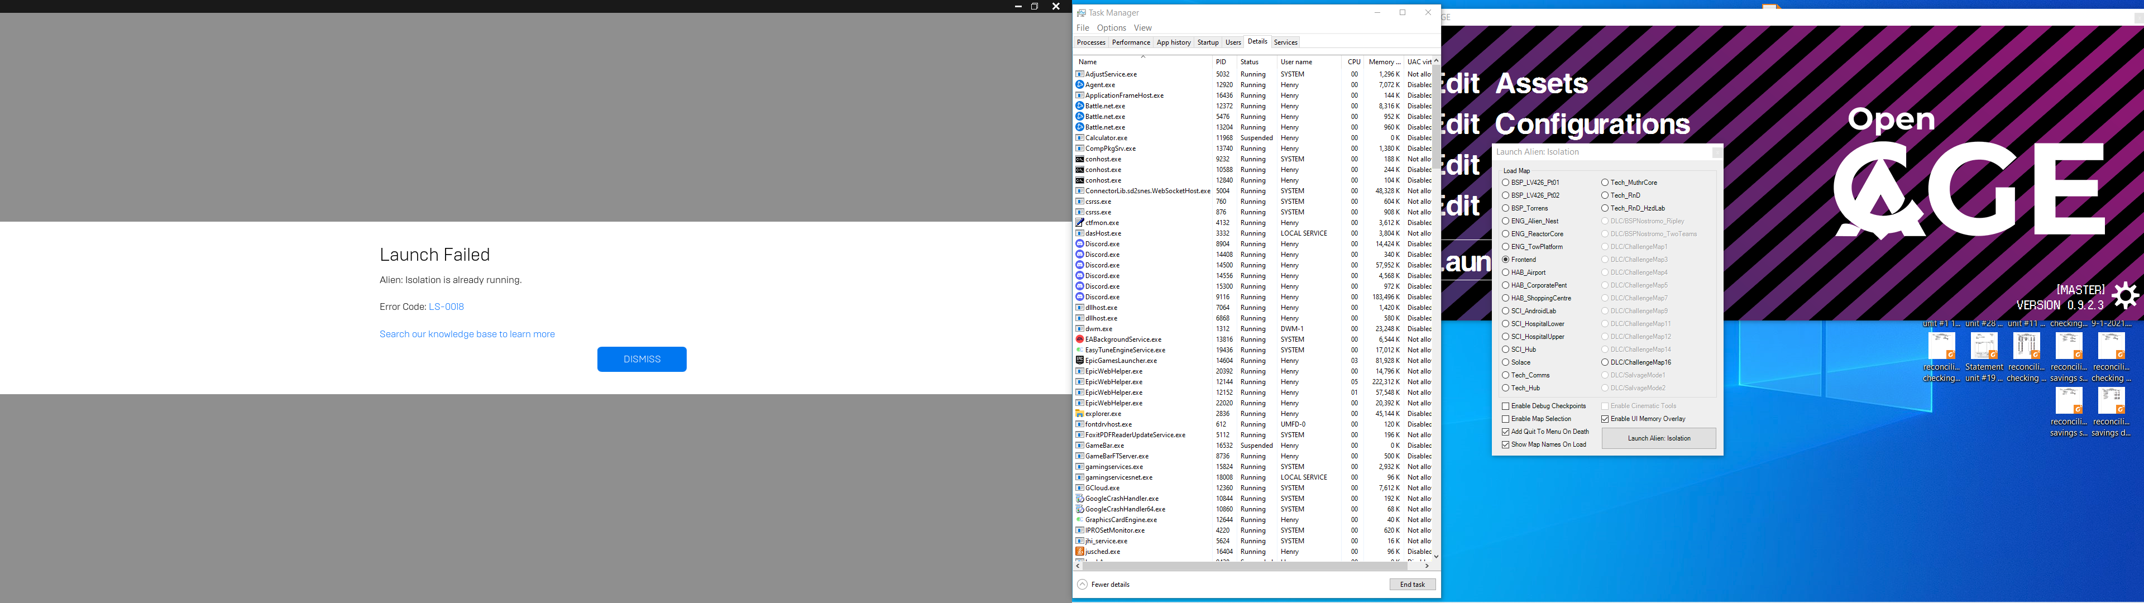
Task: Enable Debug Checkpoints checkbox
Action: [1506, 406]
